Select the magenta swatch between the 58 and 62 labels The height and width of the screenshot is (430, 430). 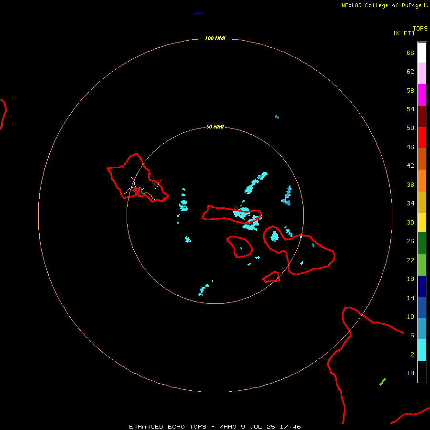click(x=422, y=95)
